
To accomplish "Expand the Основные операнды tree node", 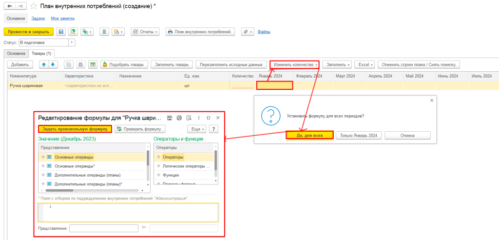I will (43, 157).
